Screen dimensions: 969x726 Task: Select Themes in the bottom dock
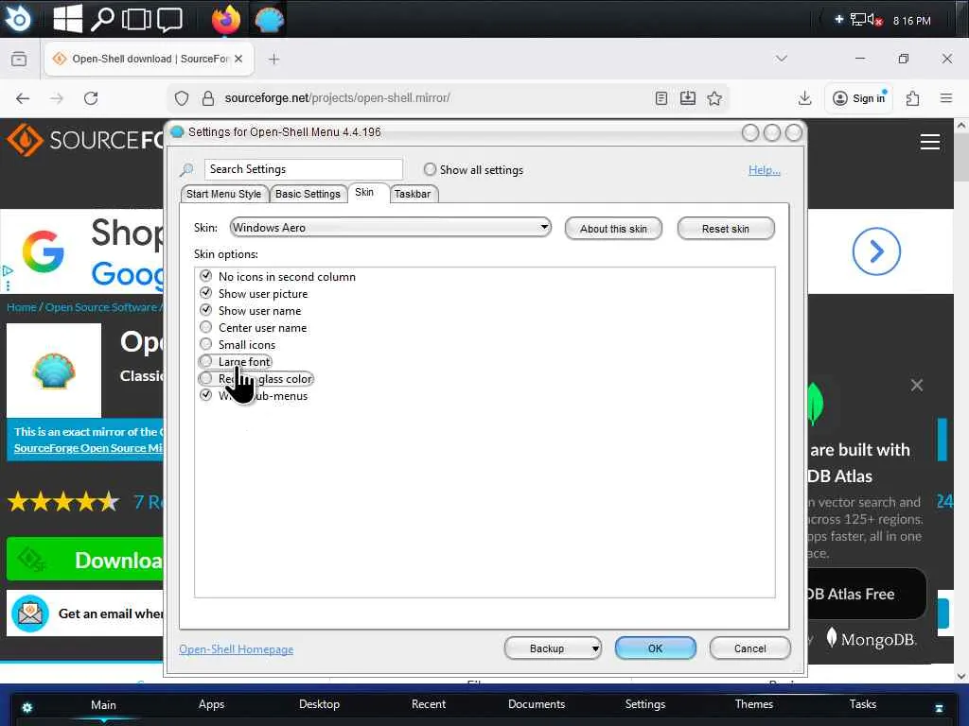click(x=754, y=704)
